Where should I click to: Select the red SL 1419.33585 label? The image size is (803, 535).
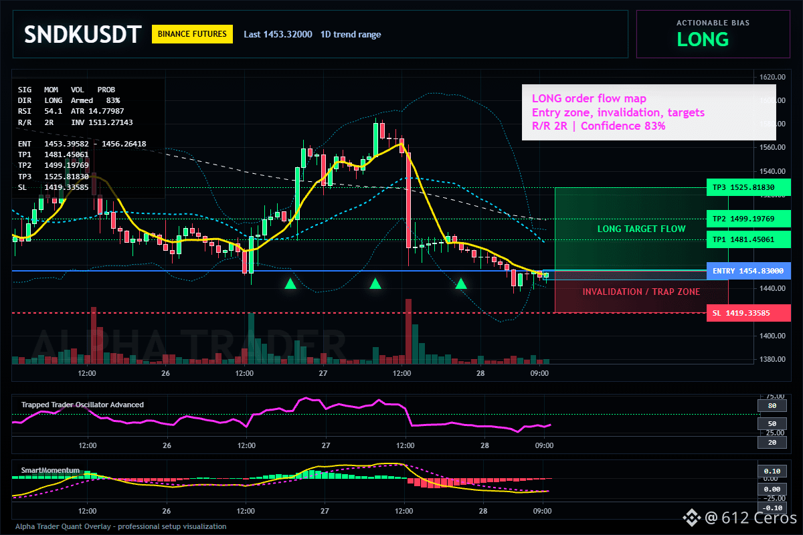(x=748, y=312)
